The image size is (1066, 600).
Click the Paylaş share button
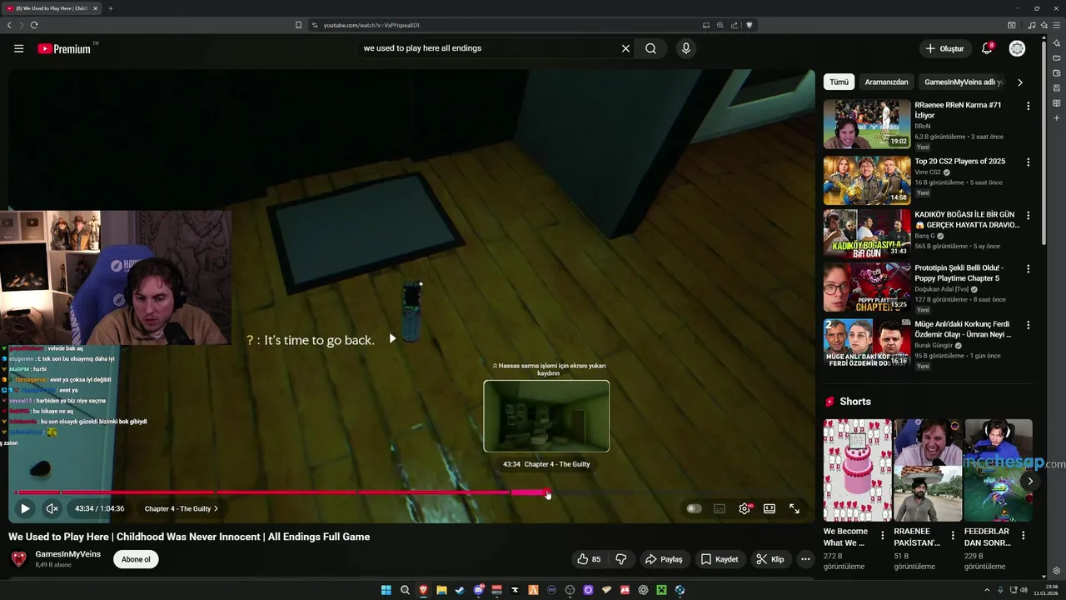coord(664,559)
